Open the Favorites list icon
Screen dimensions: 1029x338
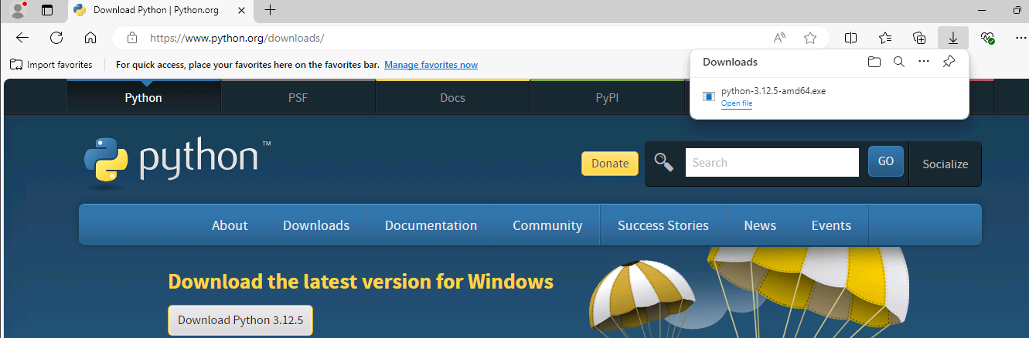click(885, 38)
